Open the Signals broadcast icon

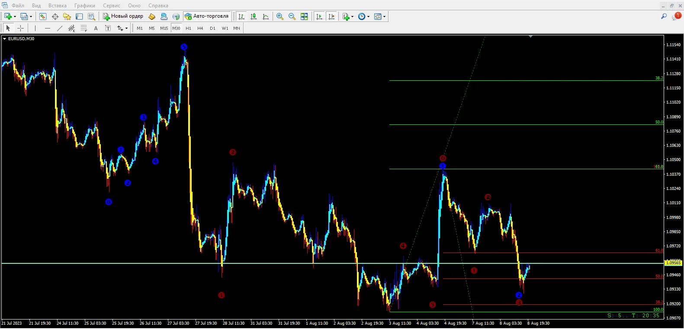click(176, 16)
